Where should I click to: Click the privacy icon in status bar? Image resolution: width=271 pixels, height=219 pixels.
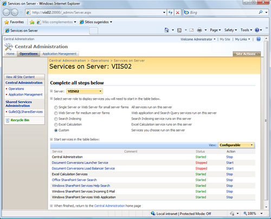pos(232,214)
